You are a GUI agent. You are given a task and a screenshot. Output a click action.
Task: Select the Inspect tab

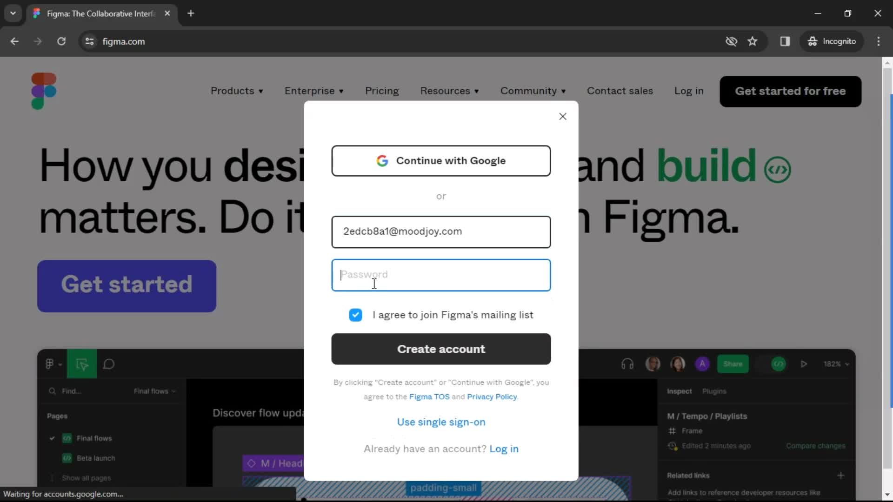coord(680,391)
